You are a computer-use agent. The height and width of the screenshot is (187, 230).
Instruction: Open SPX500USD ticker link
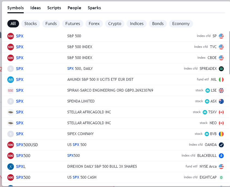click(27, 145)
